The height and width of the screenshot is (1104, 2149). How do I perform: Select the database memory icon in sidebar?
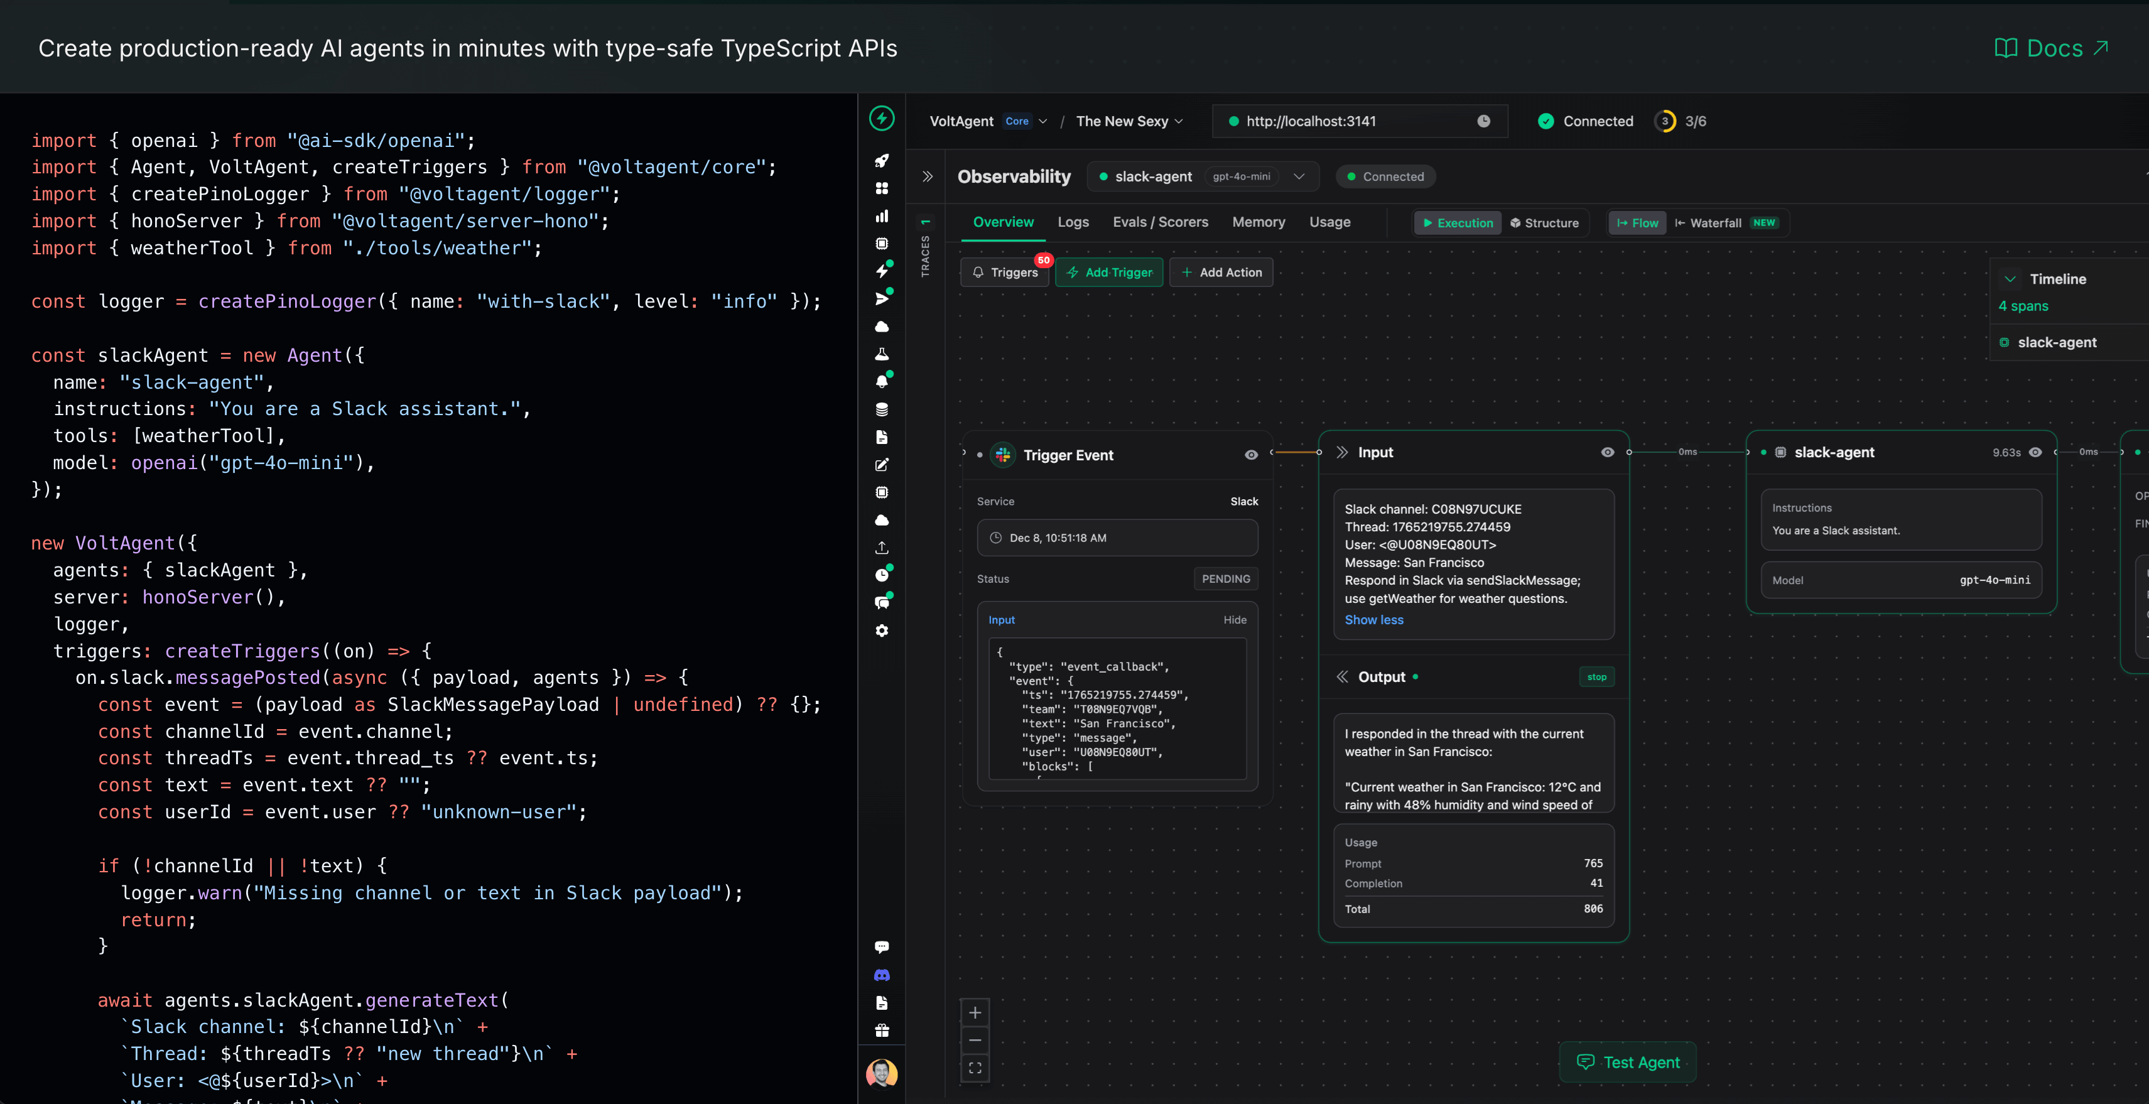click(x=882, y=409)
